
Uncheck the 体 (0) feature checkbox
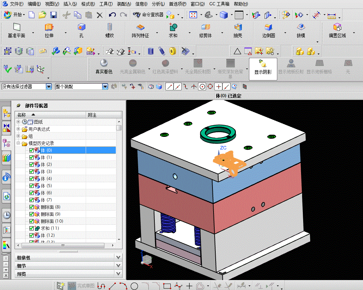click(x=32, y=150)
